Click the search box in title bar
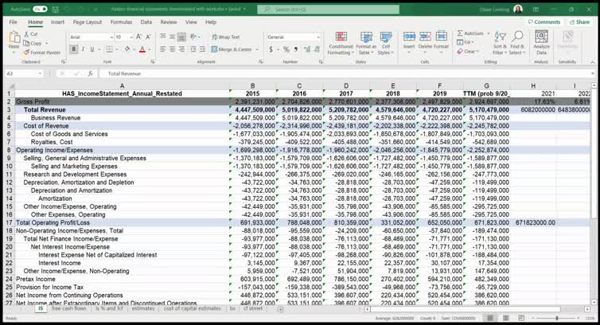 [329, 9]
